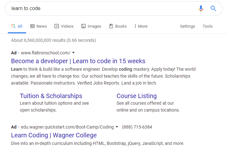228x154 pixels.
Task: Switch to the News results tab
Action: (x=38, y=26)
